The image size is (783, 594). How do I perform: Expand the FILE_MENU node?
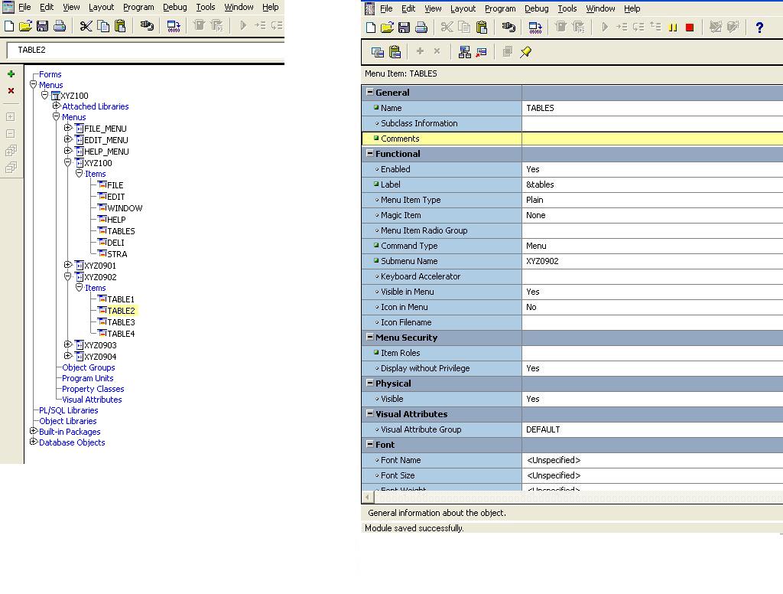pos(68,128)
